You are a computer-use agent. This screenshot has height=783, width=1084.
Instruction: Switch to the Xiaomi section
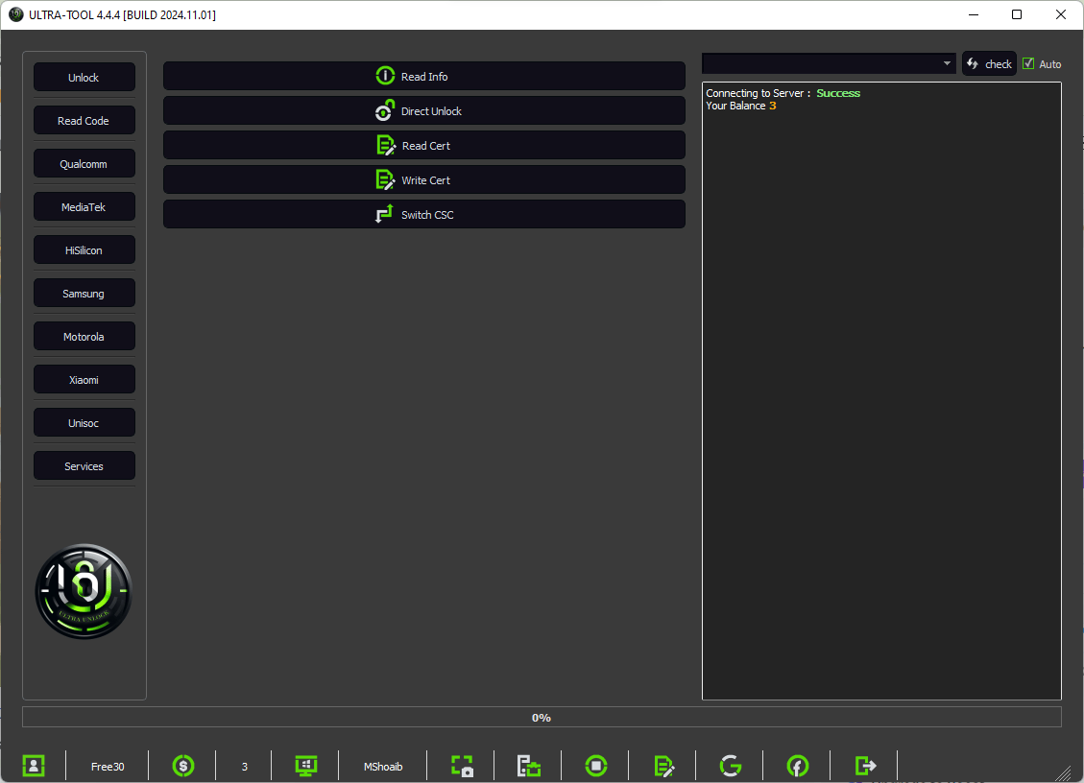click(84, 380)
